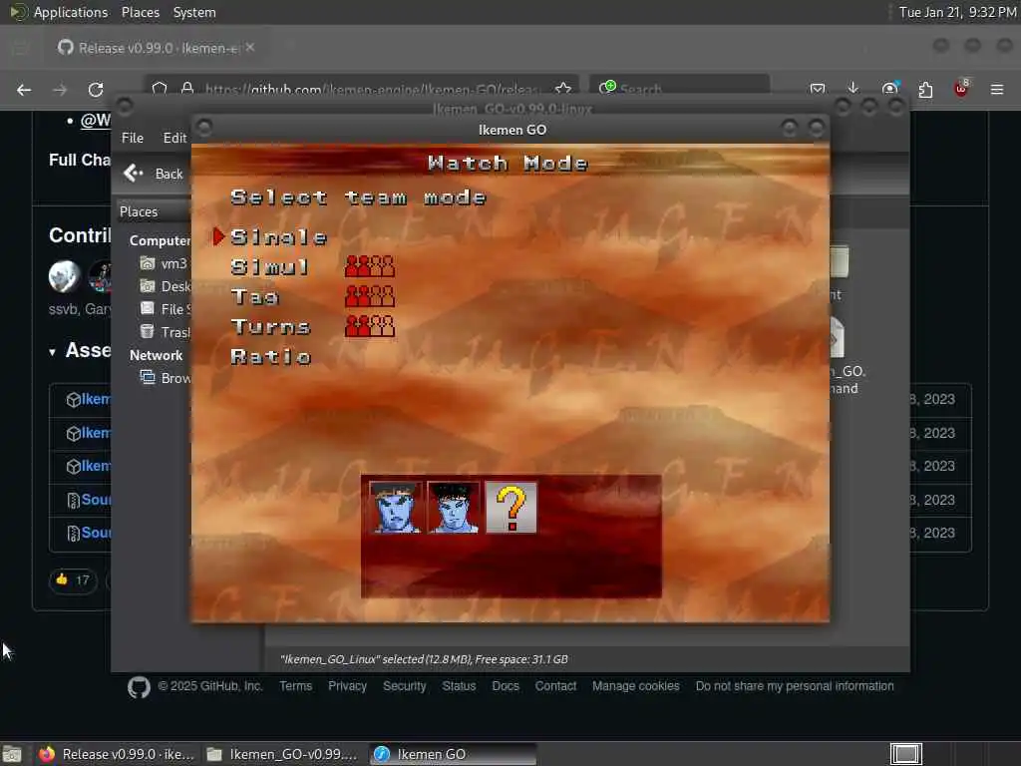Open GitHub Contact footer link

(555, 686)
